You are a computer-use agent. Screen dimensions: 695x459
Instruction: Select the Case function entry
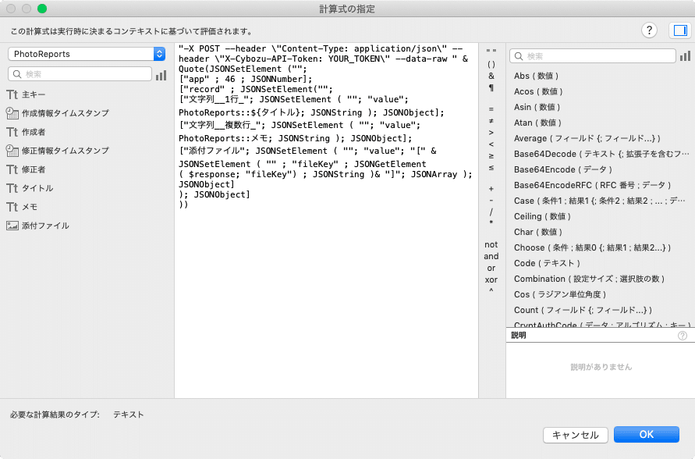pyautogui.click(x=600, y=201)
